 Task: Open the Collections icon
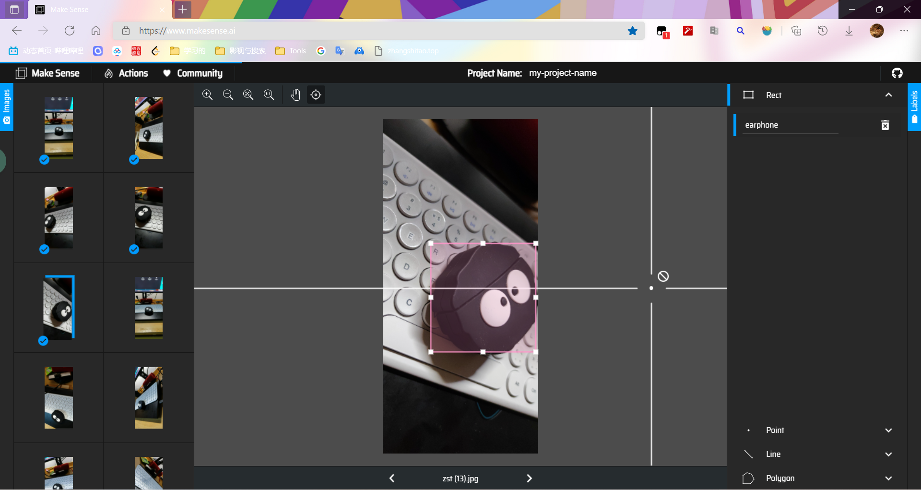[796, 31]
